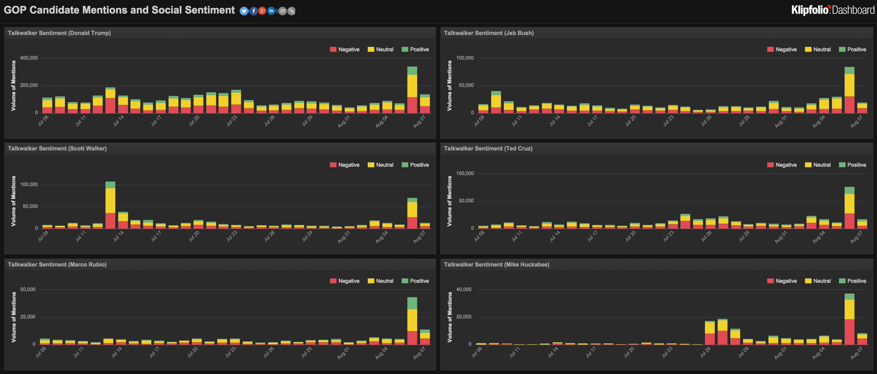Click 400,000 axis label in Donald Trump chart
The image size is (877, 374).
(29, 58)
